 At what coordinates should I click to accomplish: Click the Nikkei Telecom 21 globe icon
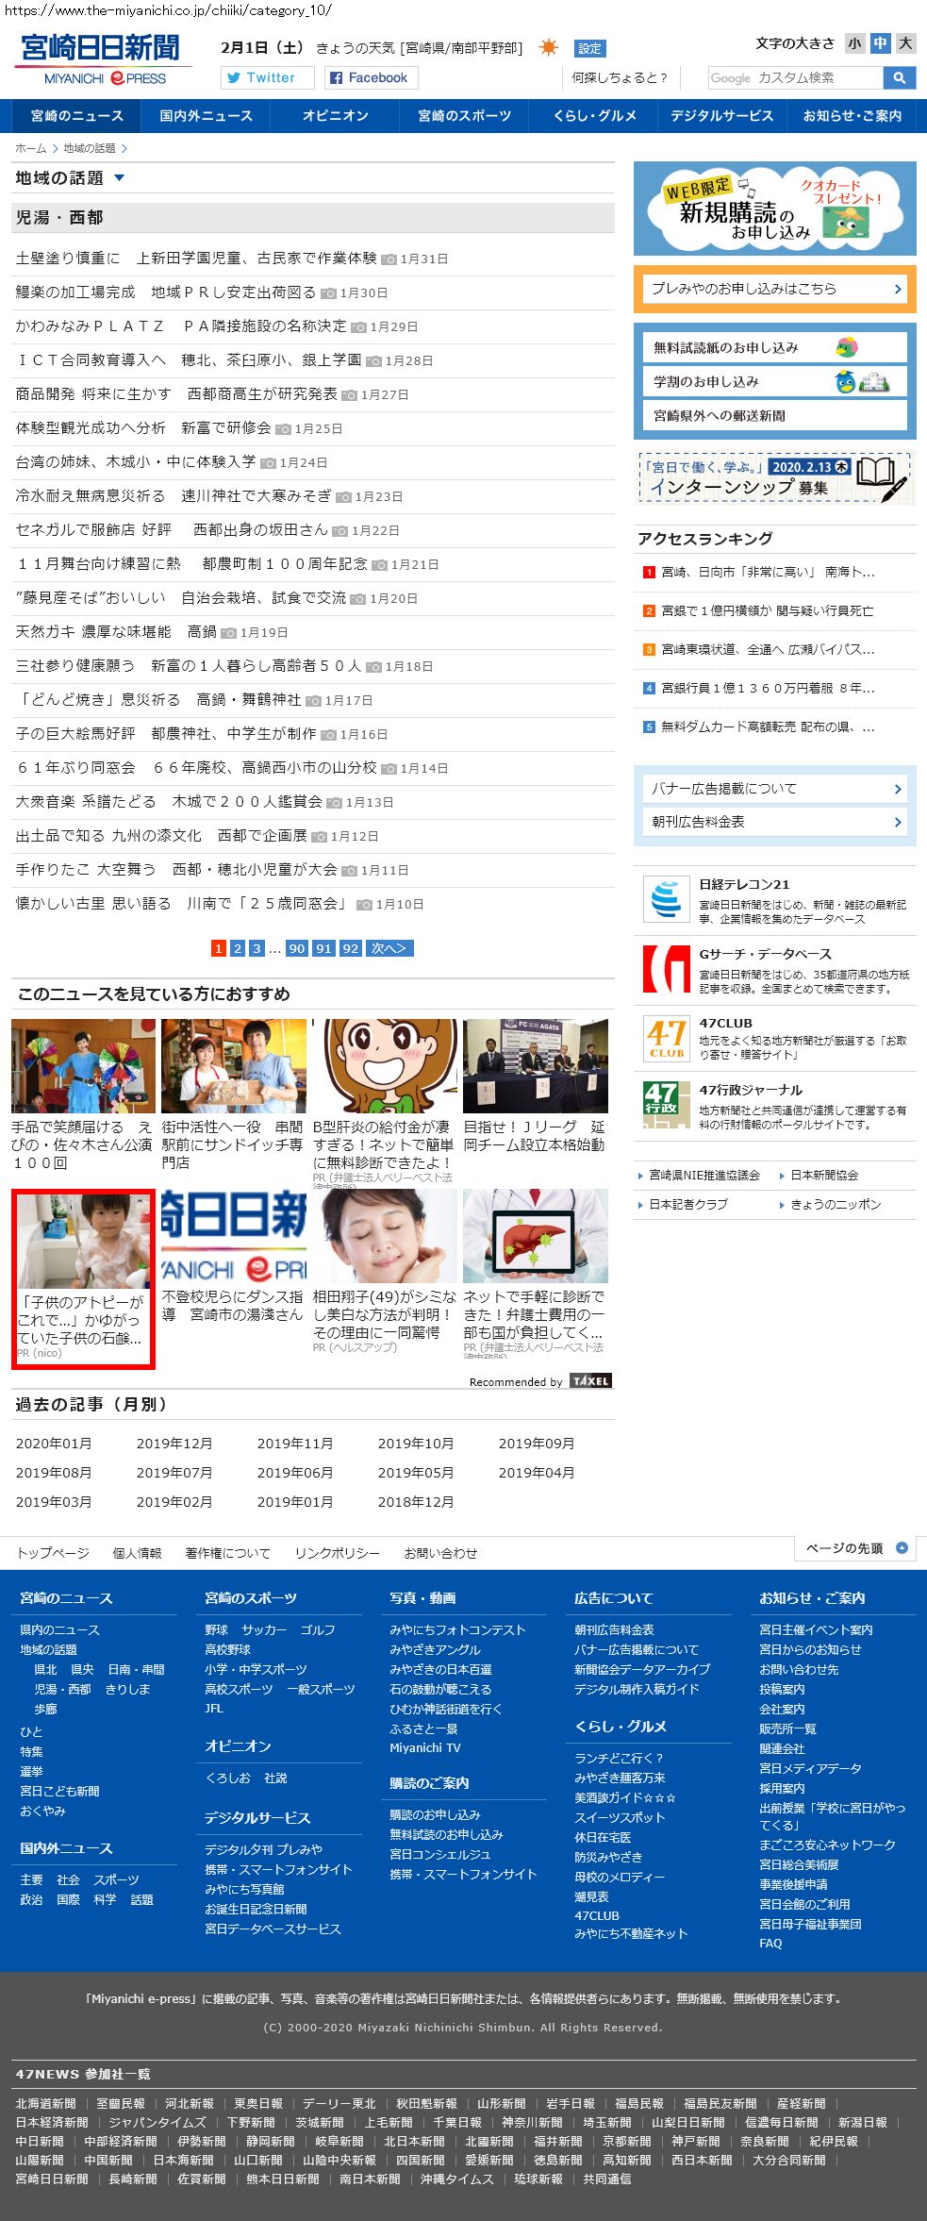(x=666, y=898)
